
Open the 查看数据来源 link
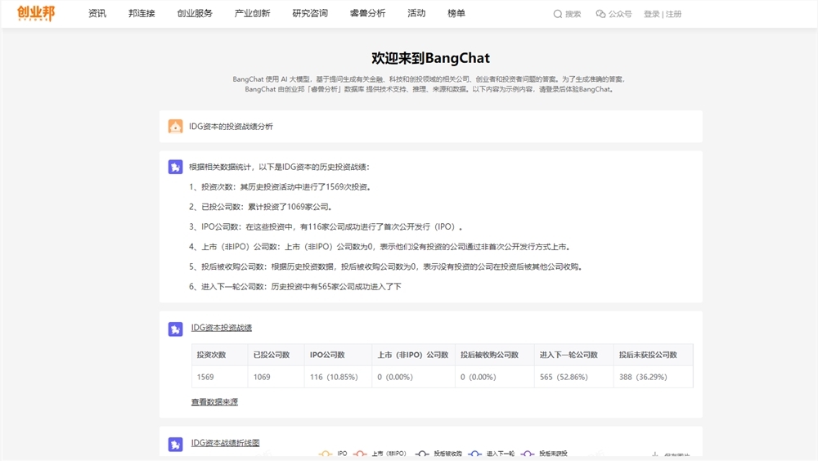click(x=214, y=401)
